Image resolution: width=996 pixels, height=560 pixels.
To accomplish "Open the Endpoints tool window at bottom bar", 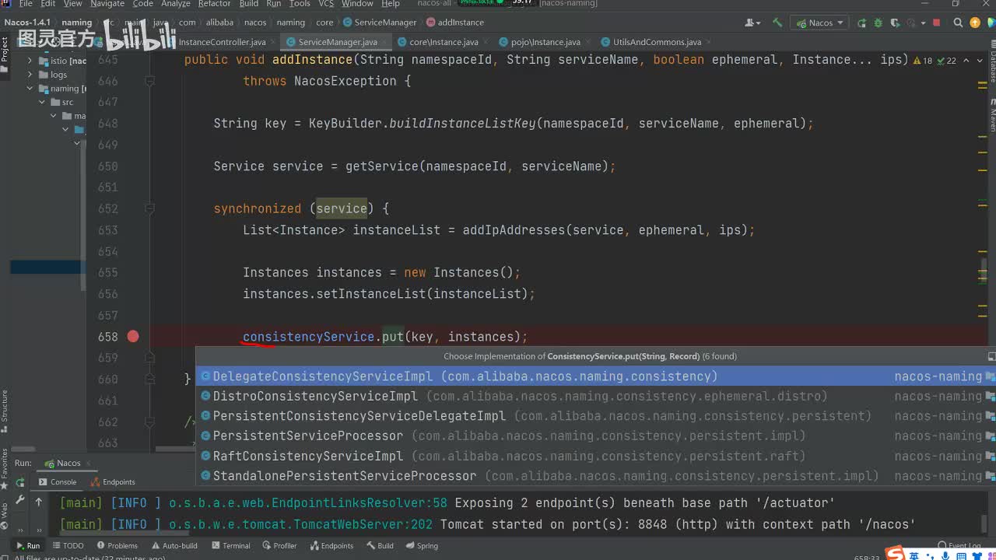I will (331, 546).
